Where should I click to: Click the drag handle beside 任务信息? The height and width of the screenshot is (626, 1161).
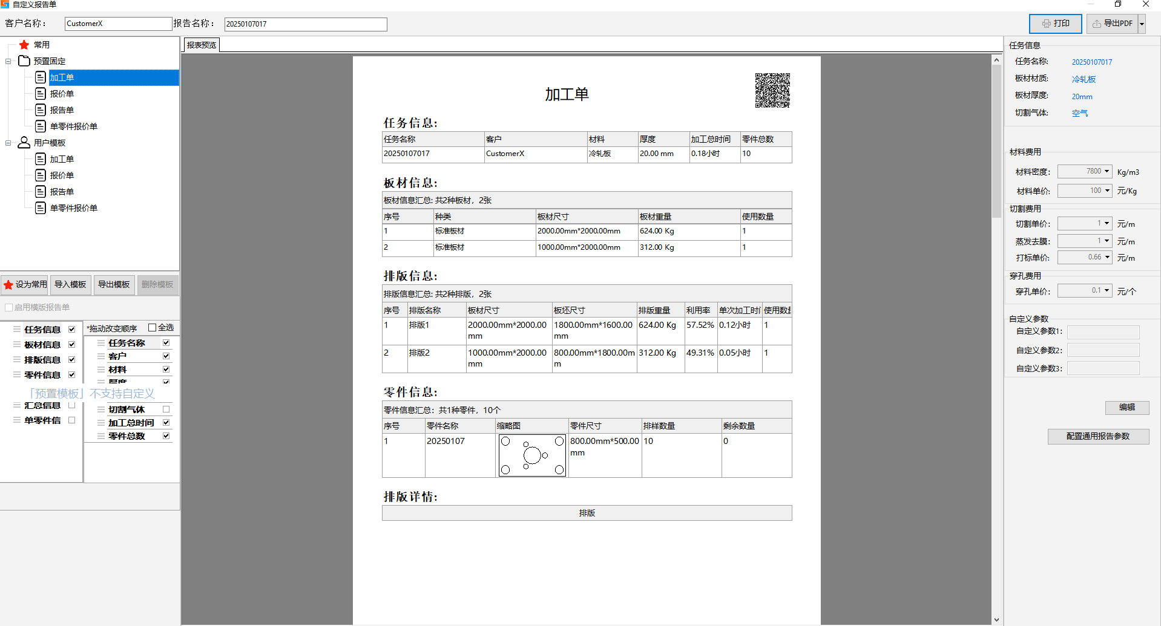point(17,330)
